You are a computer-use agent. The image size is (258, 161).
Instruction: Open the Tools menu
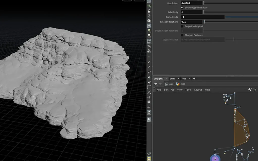coord(188,90)
